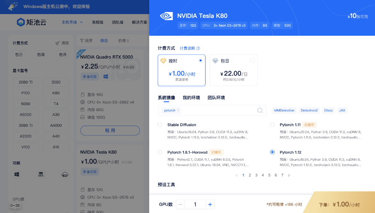Go to page 4 of images
This screenshot has width=375, height=213.
(x=262, y=175)
